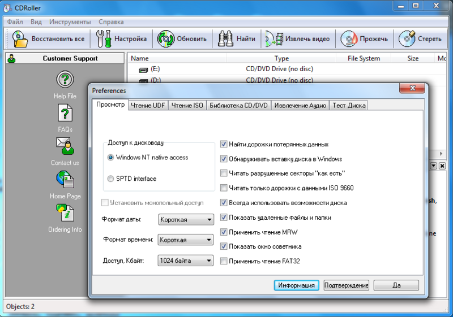This screenshot has width=453, height=317.
Task: Click Objects: 2 status bar text
Action: click(x=20, y=307)
